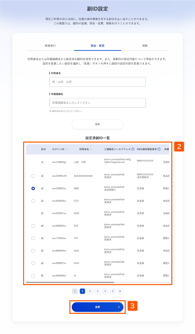Go to previous page with left chevron

(x=75, y=291)
